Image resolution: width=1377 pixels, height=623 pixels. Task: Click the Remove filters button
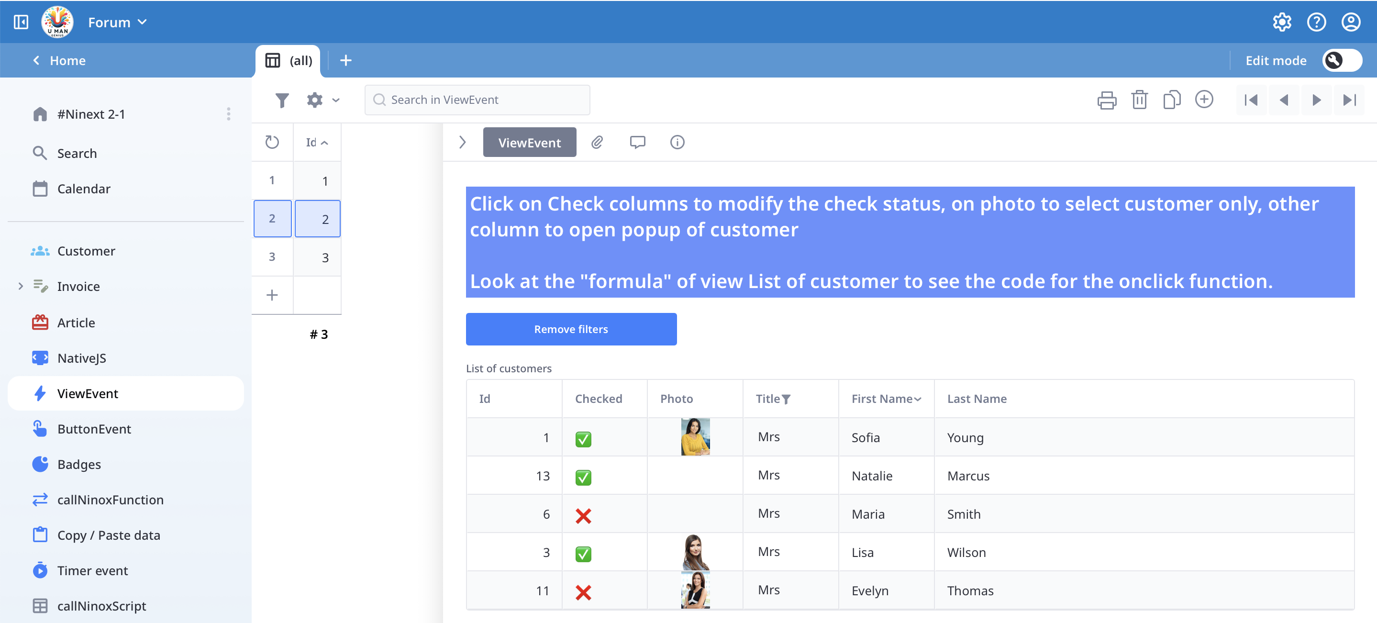pyautogui.click(x=571, y=329)
